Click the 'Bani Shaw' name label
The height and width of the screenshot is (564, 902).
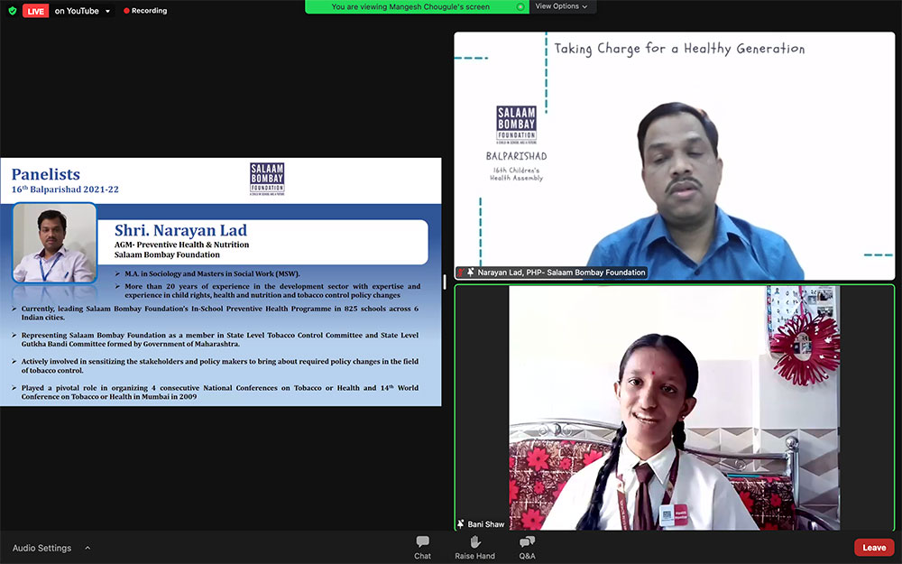coord(486,524)
